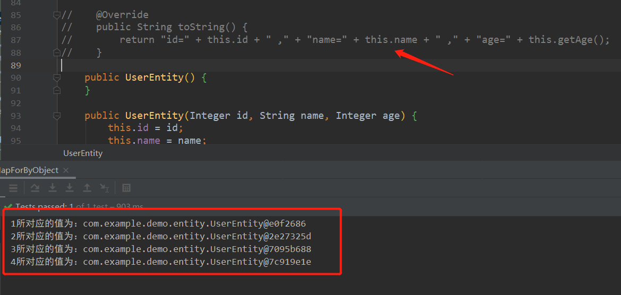Click the fold end marker at line 88
Image resolution: width=621 pixels, height=295 pixels.
[57, 52]
